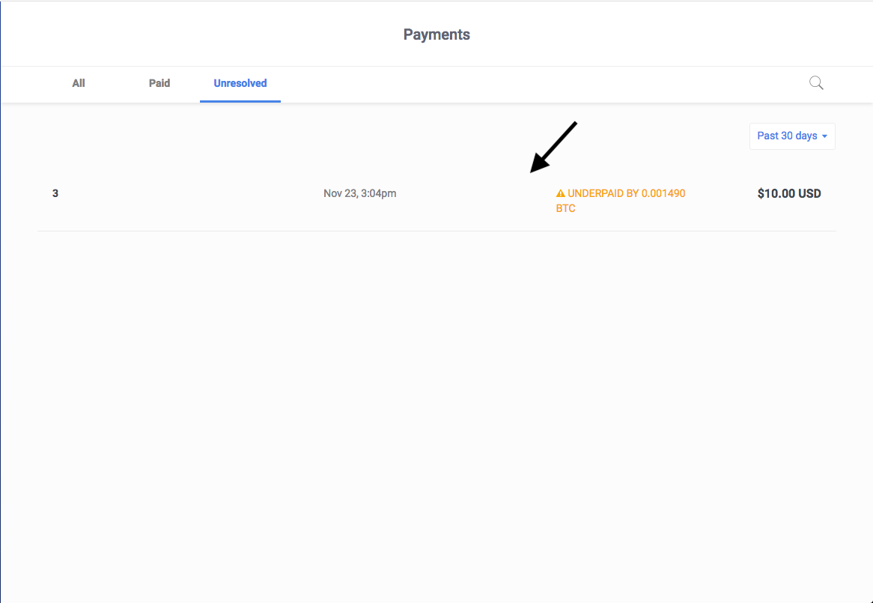This screenshot has height=603, width=873.
Task: Switch to the Paid tab
Action: (x=159, y=83)
